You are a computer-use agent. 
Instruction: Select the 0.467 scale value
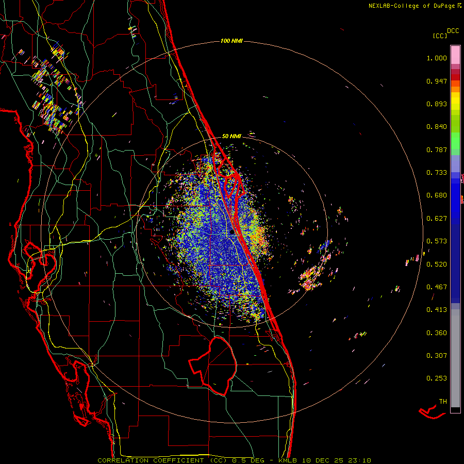coord(437,287)
